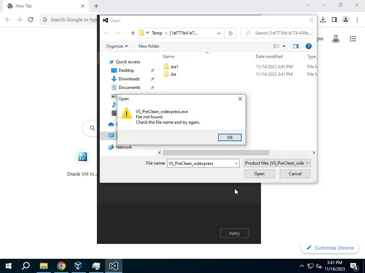Go up one folder level
The image size is (365, 273).
point(133,33)
